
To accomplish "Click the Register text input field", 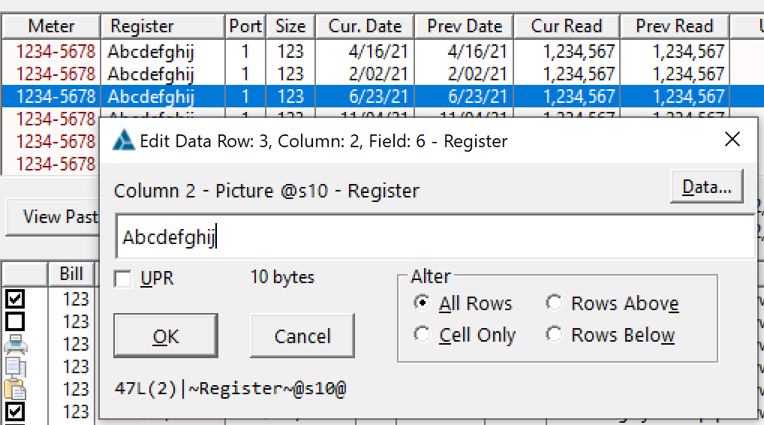I will click(435, 237).
